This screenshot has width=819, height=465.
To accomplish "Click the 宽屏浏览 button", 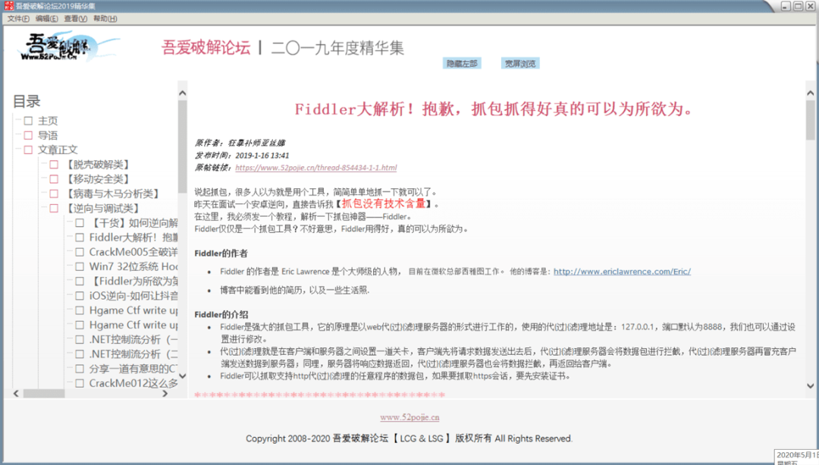I will 520,64.
